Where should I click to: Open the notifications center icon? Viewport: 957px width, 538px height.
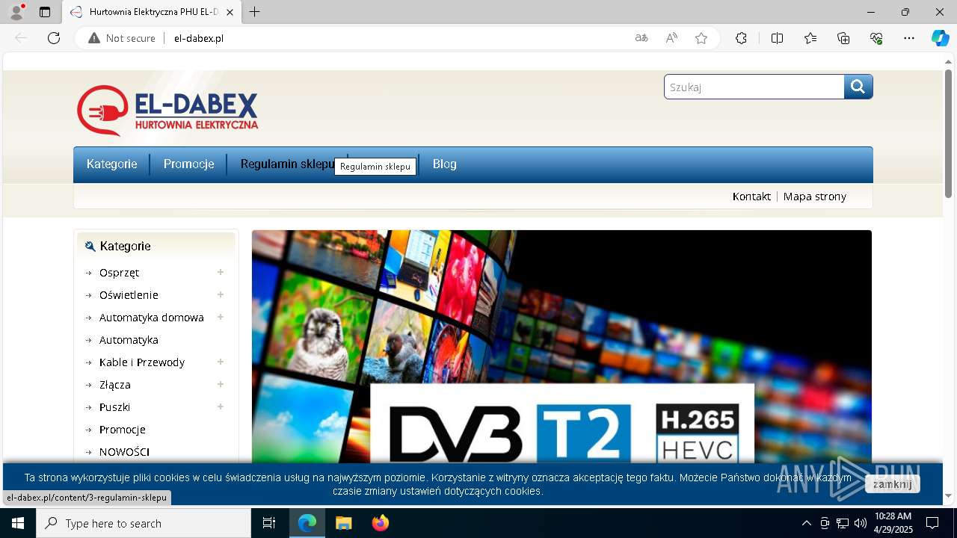point(932,523)
